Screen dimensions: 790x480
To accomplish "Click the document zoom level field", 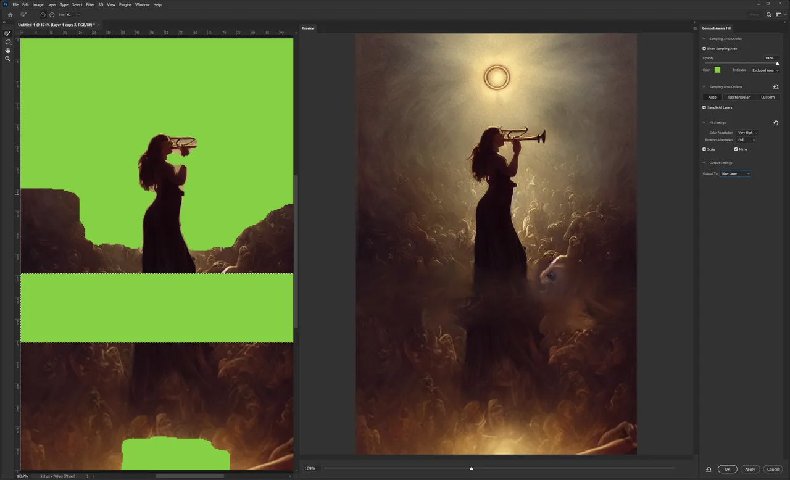I will pyautogui.click(x=23, y=476).
